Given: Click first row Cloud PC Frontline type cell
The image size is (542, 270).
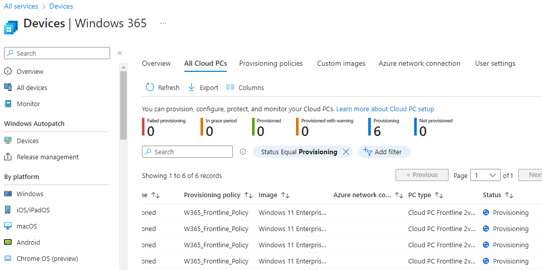Looking at the screenshot, I should [x=442, y=212].
